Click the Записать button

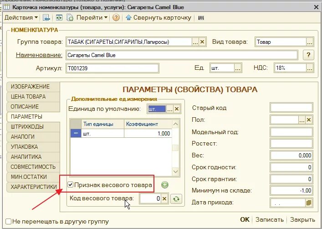pyautogui.click(x=270, y=219)
